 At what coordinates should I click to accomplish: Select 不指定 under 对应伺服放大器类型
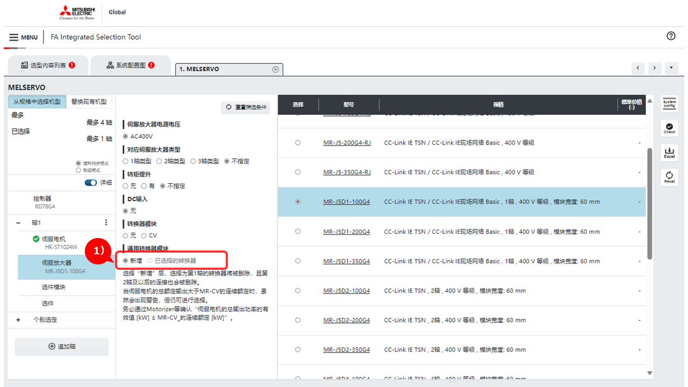pos(227,161)
